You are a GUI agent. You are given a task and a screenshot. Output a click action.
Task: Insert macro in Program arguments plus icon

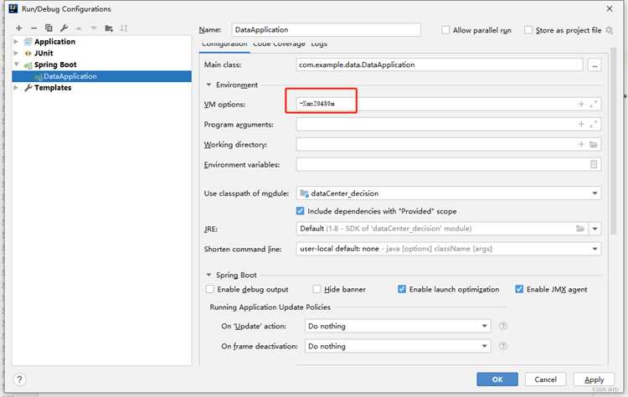581,124
